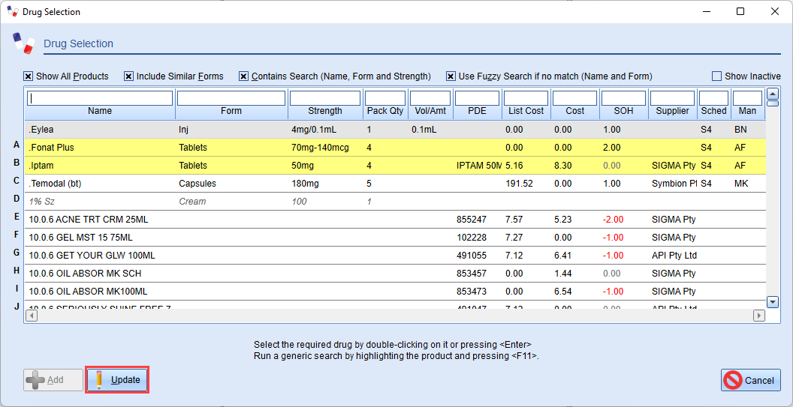The width and height of the screenshot is (793, 407).
Task: Click the disabled Add button
Action: (x=53, y=380)
